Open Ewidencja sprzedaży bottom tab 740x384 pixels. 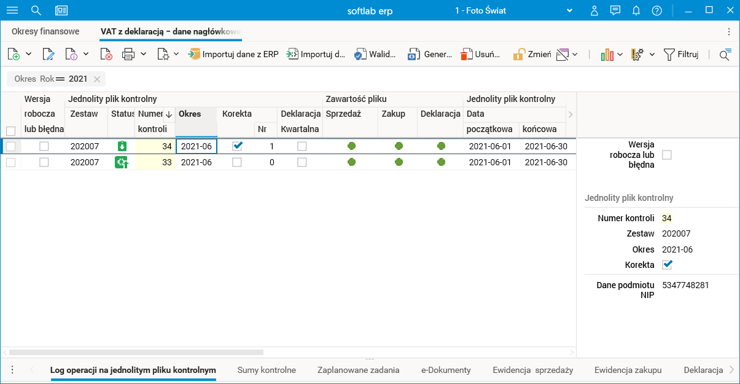pyautogui.click(x=533, y=370)
